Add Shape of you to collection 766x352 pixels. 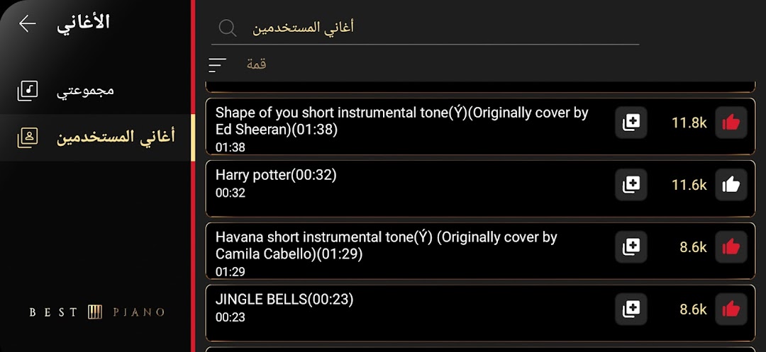631,123
